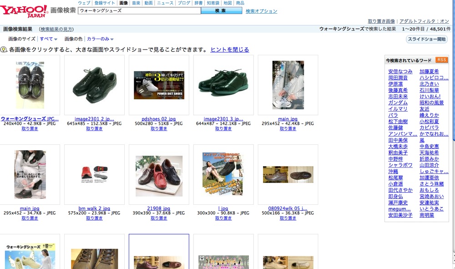Screen dimensions: 455x269
Task: Click the trending word 松下由樹
Action: point(398,121)
